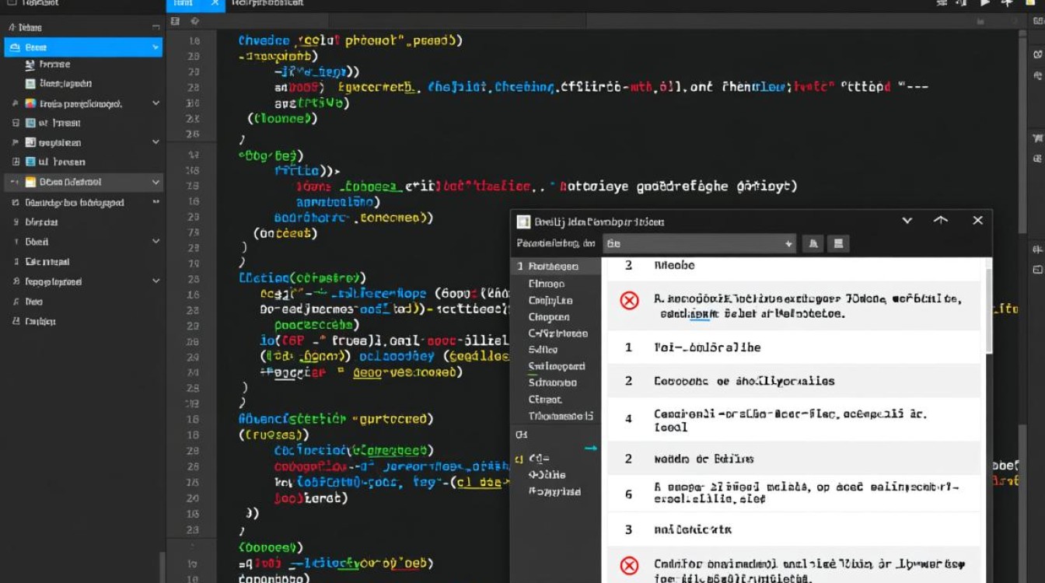Viewport: 1045px width, 583px height.
Task: Click the left icon in the editor toolbar under the tabs
Action: pos(175,22)
